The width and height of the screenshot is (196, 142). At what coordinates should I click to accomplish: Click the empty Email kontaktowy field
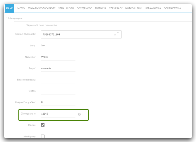(58, 80)
